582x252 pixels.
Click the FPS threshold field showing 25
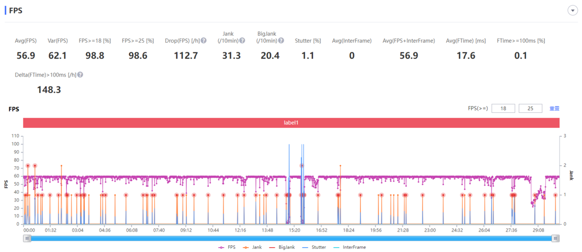[530, 109]
